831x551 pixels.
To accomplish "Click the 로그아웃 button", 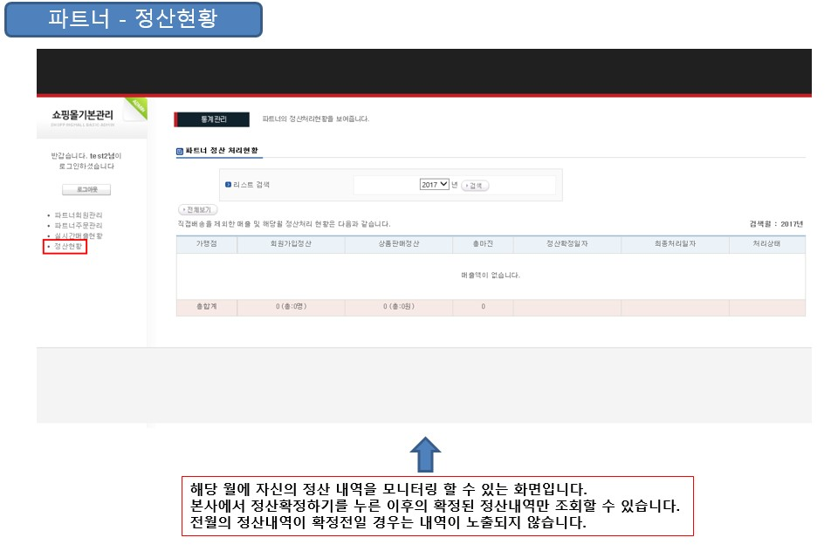I will point(86,189).
